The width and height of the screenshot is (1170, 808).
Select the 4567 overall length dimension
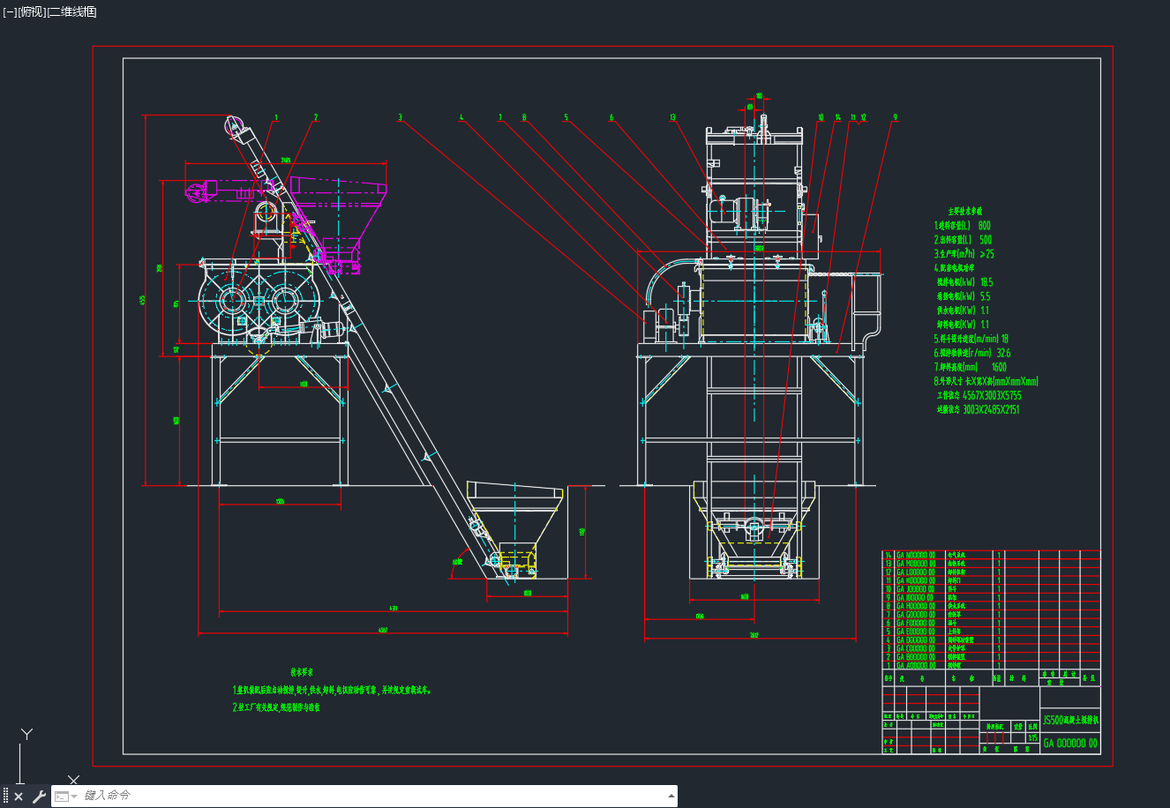click(x=383, y=630)
